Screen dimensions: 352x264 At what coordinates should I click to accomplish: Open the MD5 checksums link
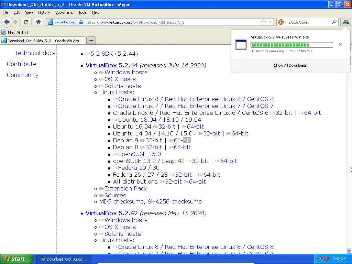(121, 201)
